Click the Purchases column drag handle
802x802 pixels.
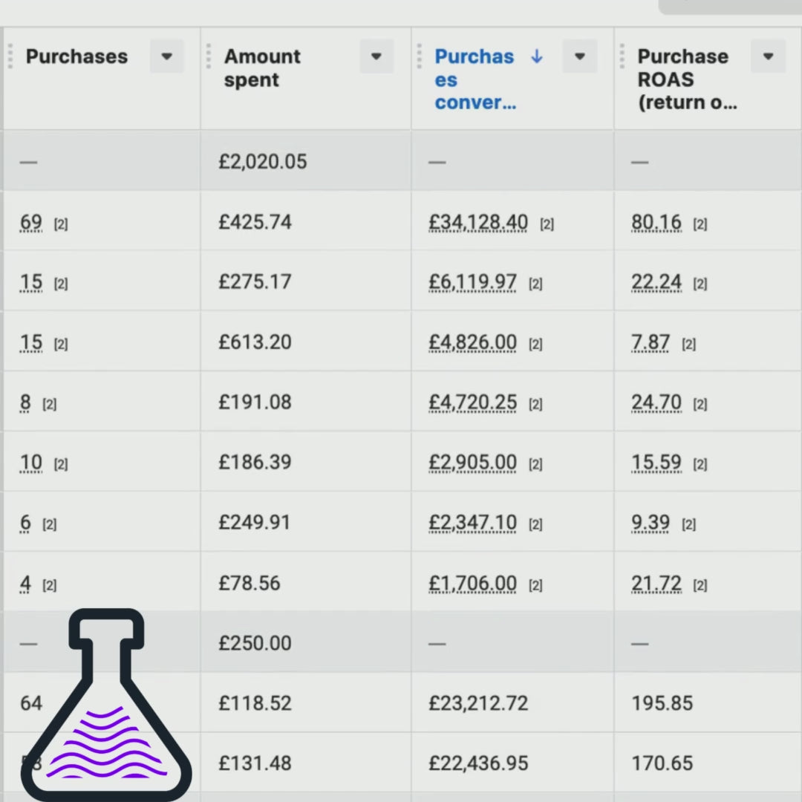coord(10,56)
